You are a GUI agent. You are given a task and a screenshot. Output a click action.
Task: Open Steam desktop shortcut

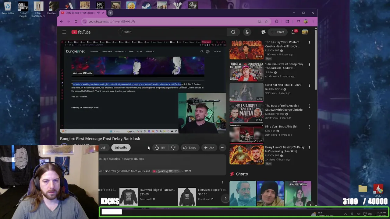click(146, 5)
